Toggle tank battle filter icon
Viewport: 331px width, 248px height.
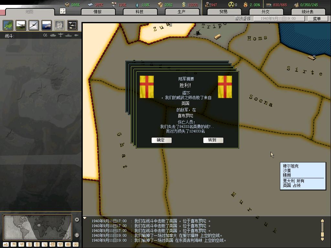(53, 35)
